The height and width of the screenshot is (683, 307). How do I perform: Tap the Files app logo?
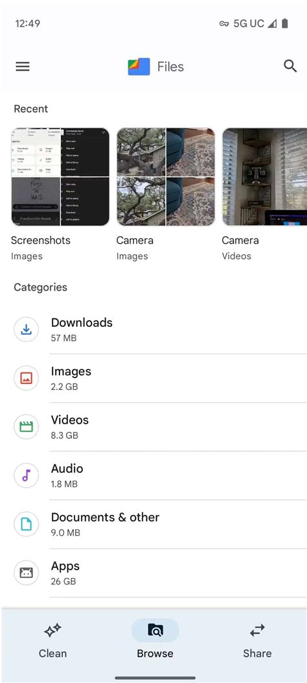[x=139, y=67]
